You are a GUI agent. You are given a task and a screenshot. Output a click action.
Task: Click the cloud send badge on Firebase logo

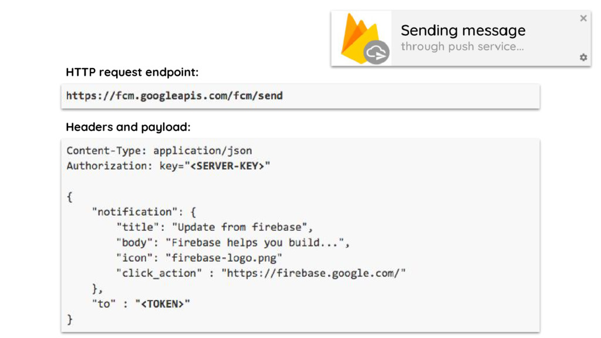(x=376, y=53)
